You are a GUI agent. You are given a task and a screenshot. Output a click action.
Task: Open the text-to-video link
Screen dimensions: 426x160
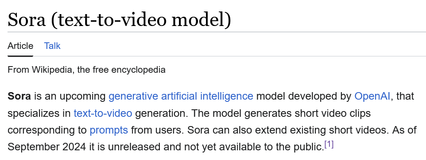point(103,113)
